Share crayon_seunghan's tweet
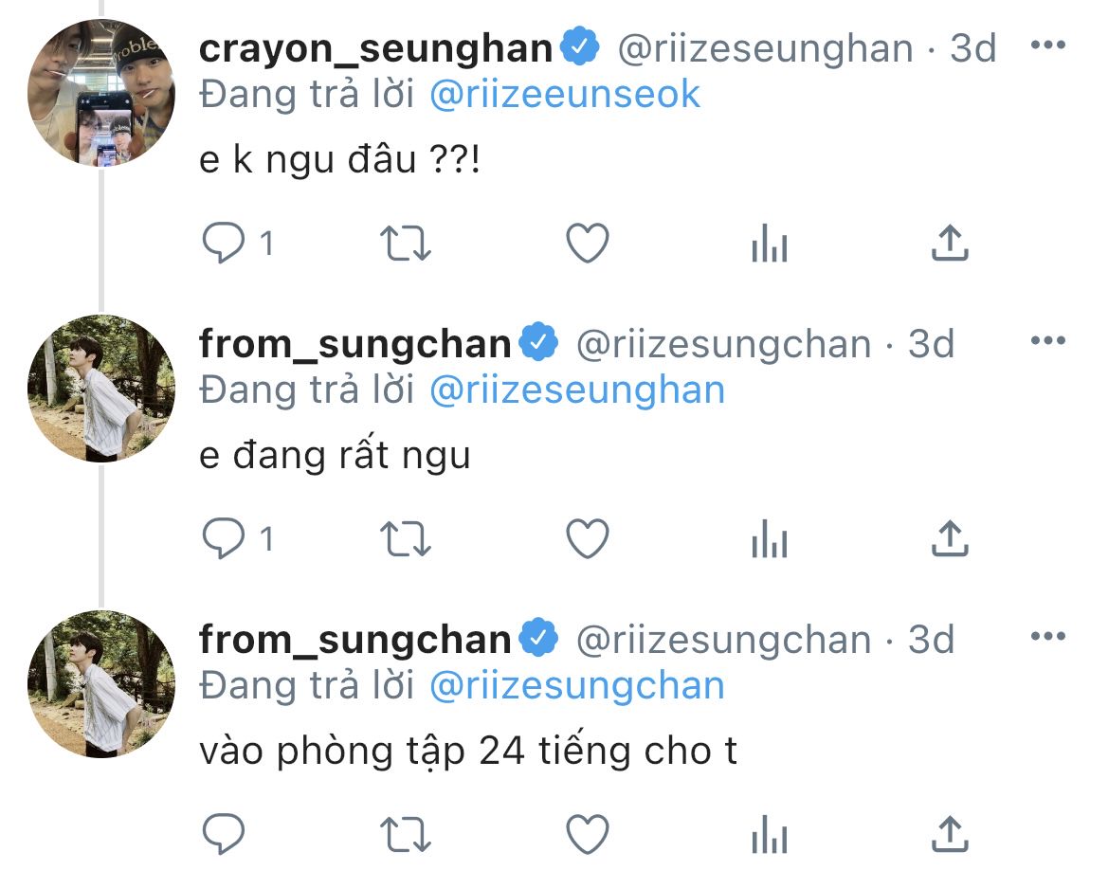Image resolution: width=1108 pixels, height=870 pixels. [x=950, y=244]
